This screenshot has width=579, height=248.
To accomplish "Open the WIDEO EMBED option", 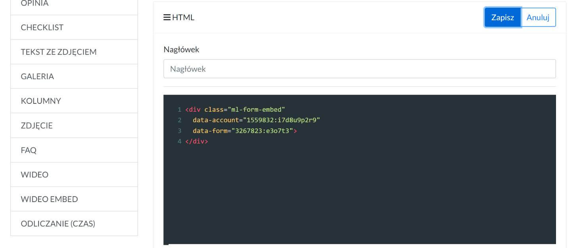I will pyautogui.click(x=74, y=199).
